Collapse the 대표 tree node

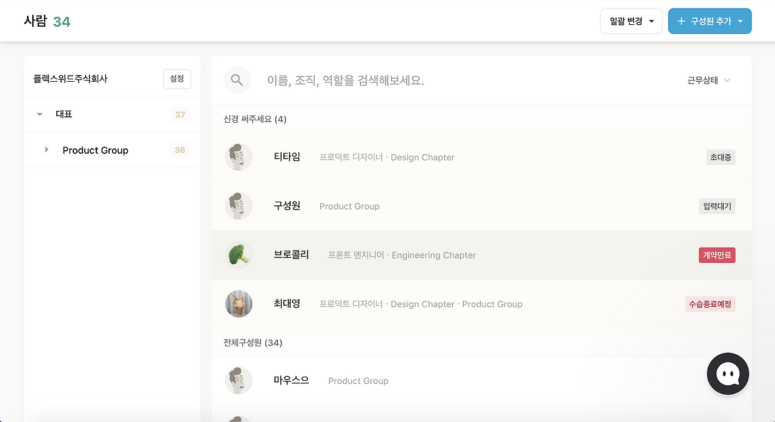[40, 114]
